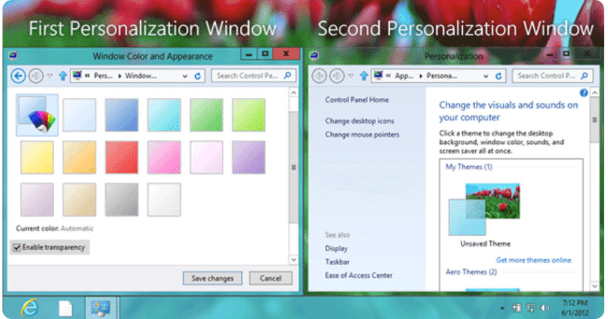608x319 pixels.
Task: Click Back arrow in Window Color window
Action: tap(18, 76)
